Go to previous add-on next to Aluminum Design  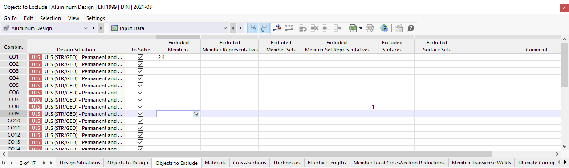coord(93,28)
